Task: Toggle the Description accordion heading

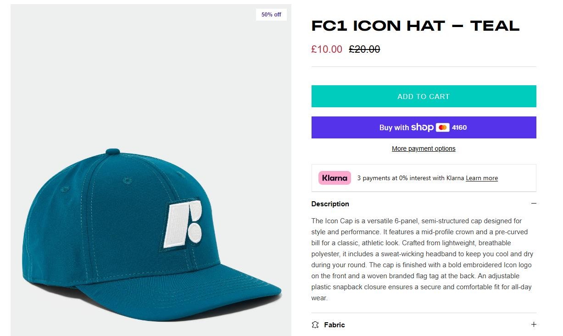Action: 330,204
